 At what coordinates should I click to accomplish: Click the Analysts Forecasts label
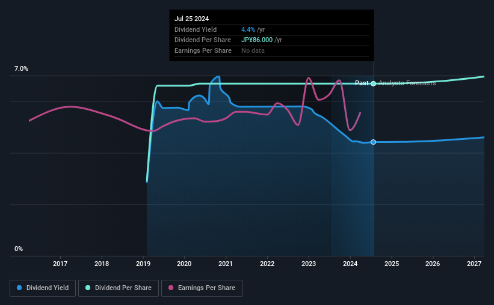click(x=407, y=83)
